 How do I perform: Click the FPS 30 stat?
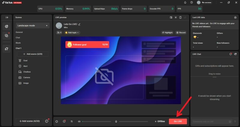[x=190, y=9]
